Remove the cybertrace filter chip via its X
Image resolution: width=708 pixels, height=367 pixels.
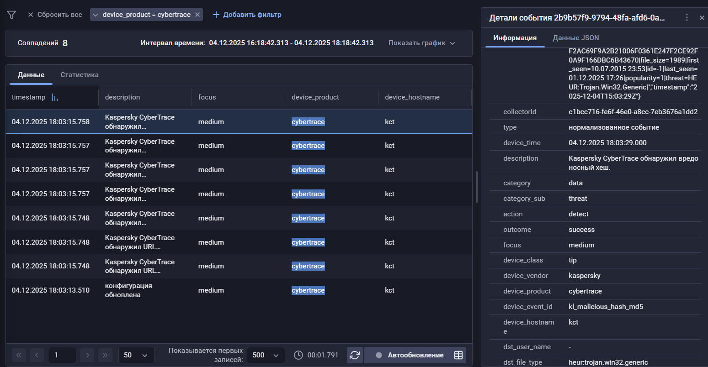[197, 14]
